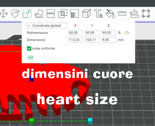Edit the Dimensione X field 113,33

(75, 40)
